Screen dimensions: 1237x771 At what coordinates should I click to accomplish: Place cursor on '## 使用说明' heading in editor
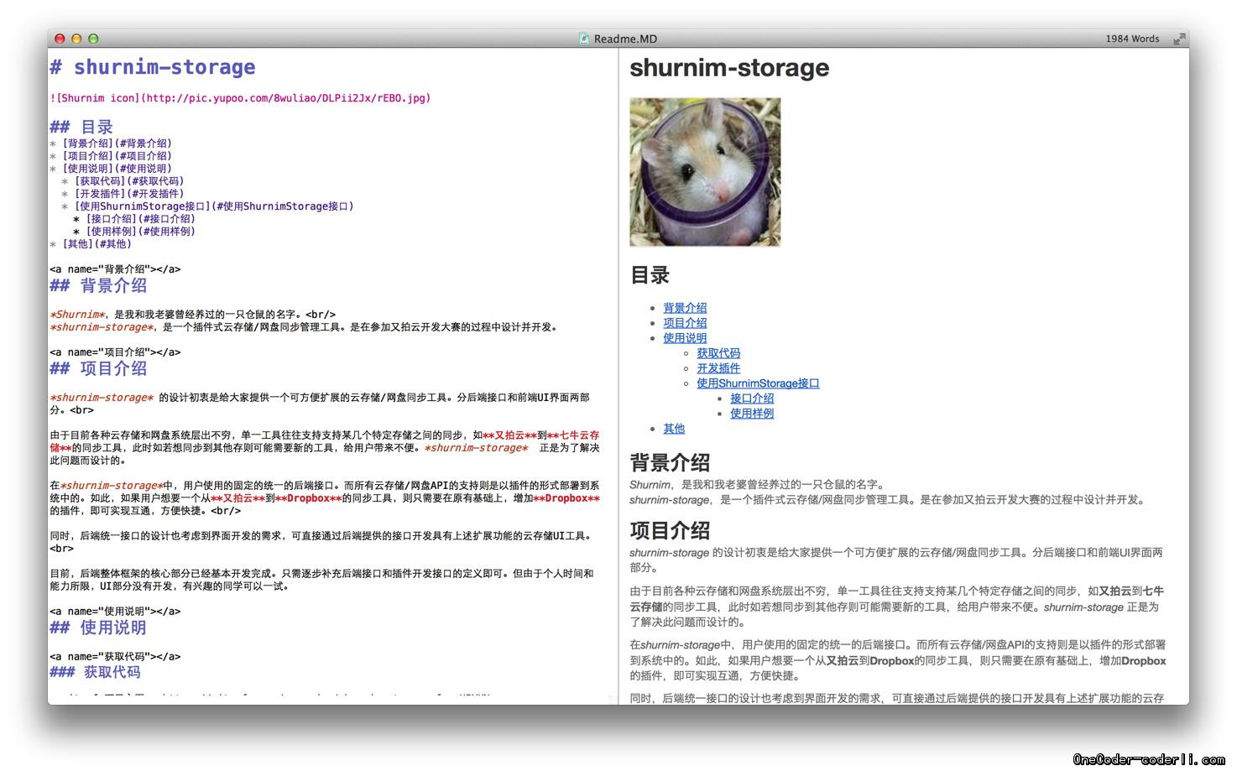click(112, 628)
